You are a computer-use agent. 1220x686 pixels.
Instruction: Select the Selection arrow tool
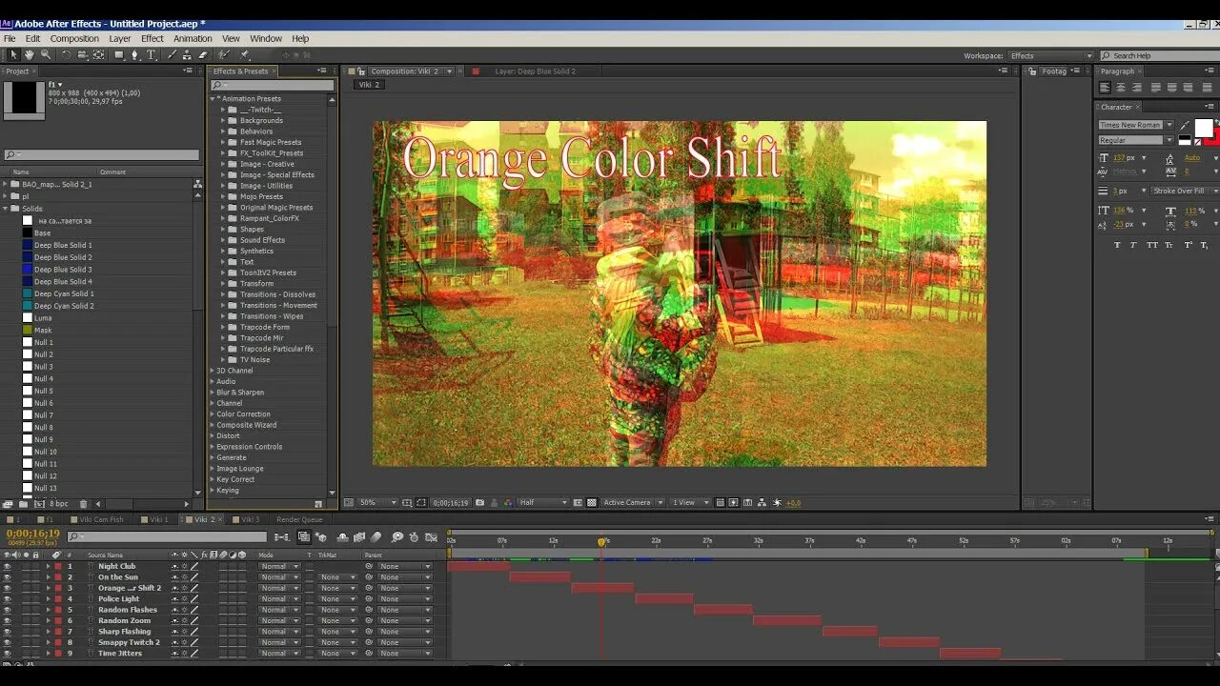[13, 55]
